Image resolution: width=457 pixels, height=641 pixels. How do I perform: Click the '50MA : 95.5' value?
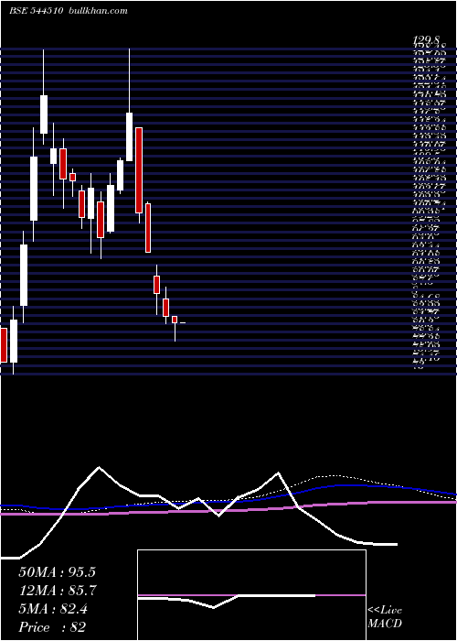coord(57,572)
